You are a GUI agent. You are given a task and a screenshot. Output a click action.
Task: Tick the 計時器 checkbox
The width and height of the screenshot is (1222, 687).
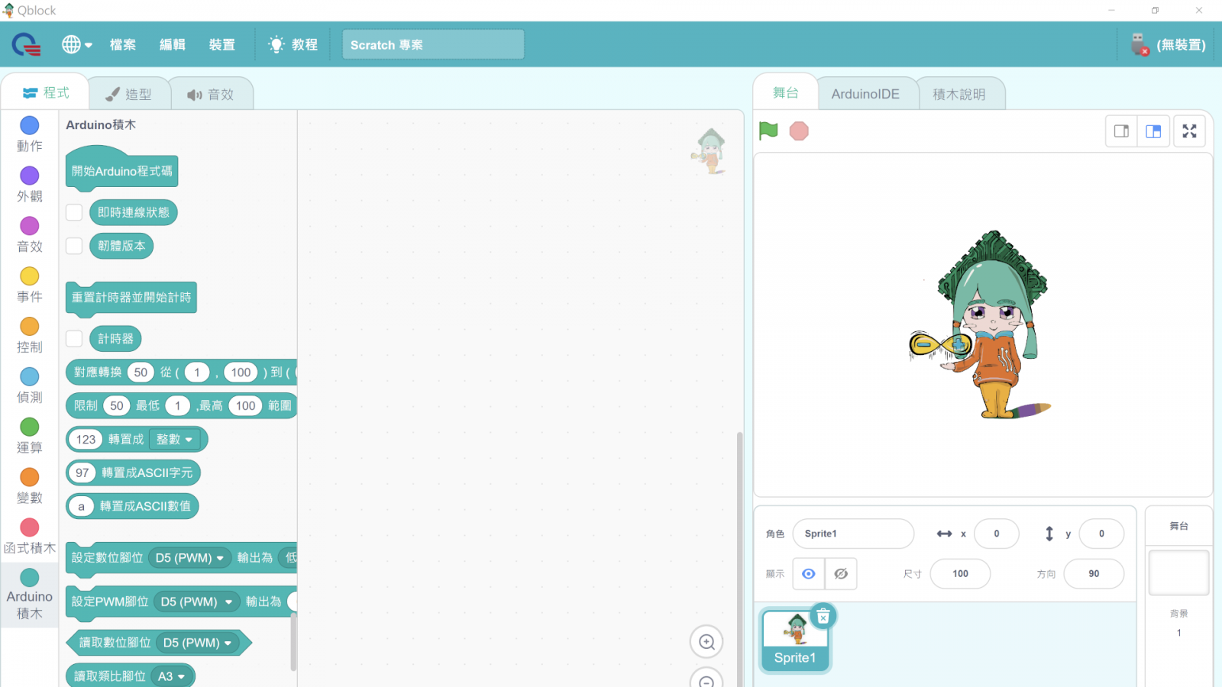pyautogui.click(x=74, y=338)
